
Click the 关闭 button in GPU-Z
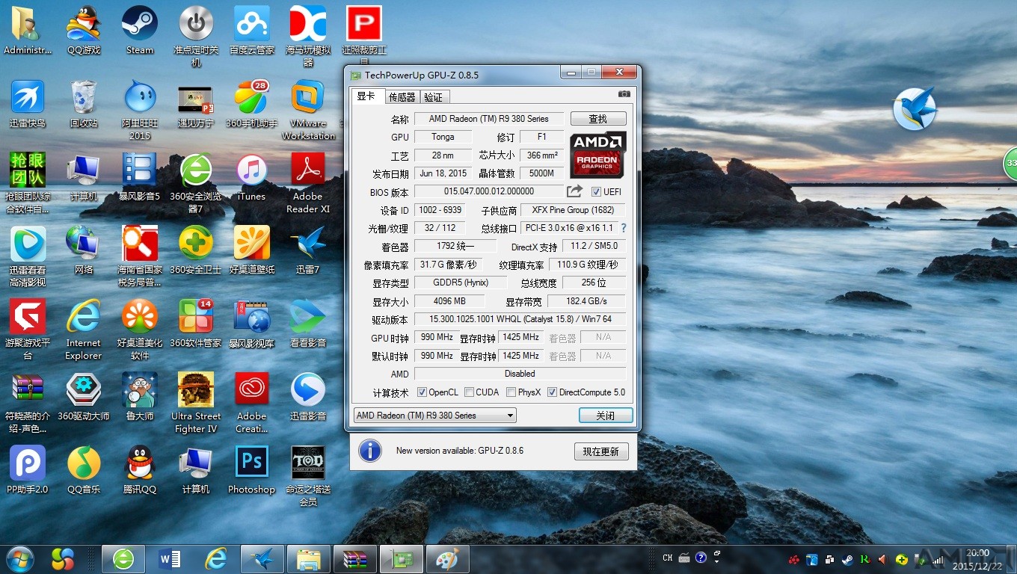point(606,416)
